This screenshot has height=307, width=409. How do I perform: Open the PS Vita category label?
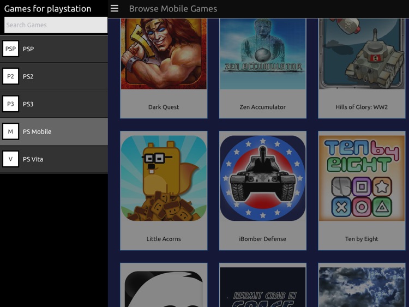click(33, 159)
